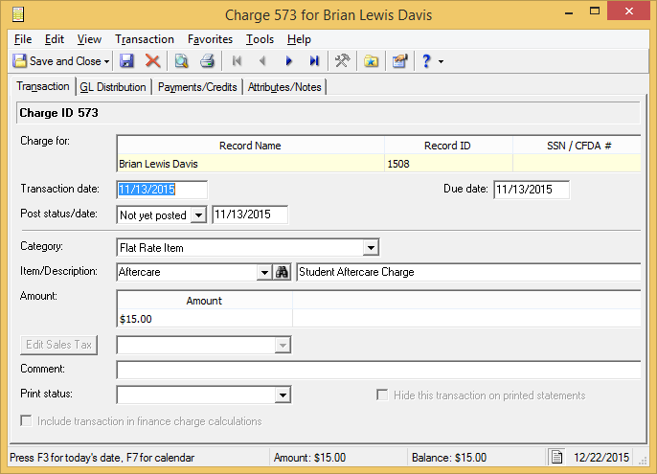657x474 pixels.
Task: Toggle Hide this transaction on printed statements
Action: tap(382, 395)
